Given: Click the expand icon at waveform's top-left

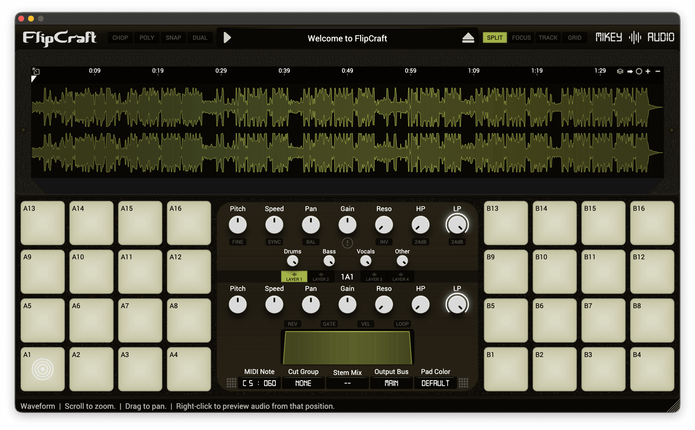Looking at the screenshot, I should 36,71.
